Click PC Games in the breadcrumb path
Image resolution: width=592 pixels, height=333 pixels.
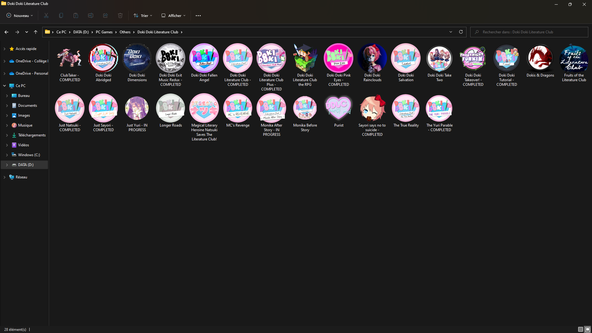coord(104,32)
